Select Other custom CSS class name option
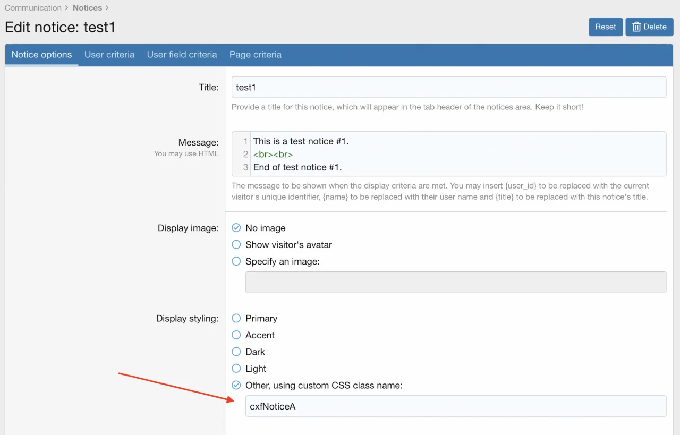The height and width of the screenshot is (435, 680). tap(236, 386)
